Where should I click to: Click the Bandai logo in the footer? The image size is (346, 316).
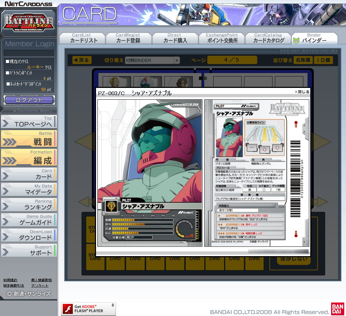coord(337,309)
